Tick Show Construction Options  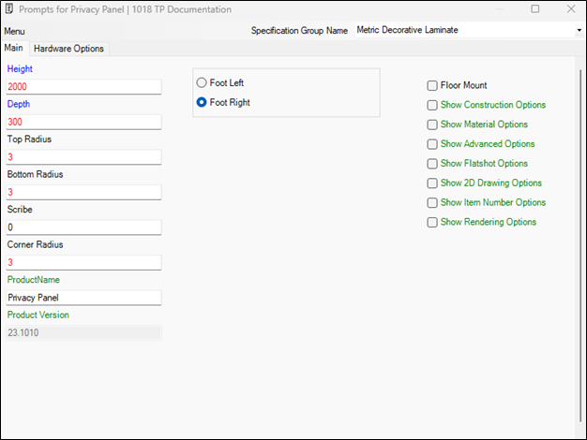(432, 105)
